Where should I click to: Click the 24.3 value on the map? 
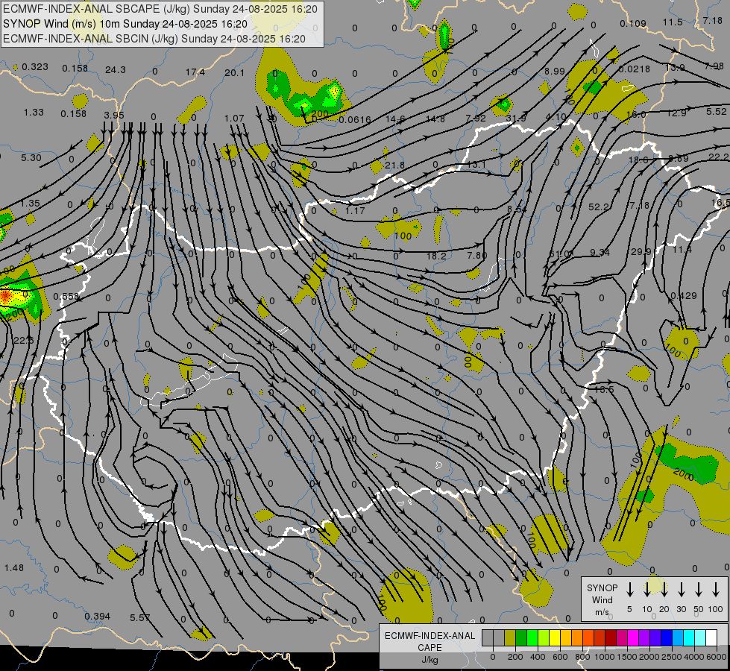(115, 70)
